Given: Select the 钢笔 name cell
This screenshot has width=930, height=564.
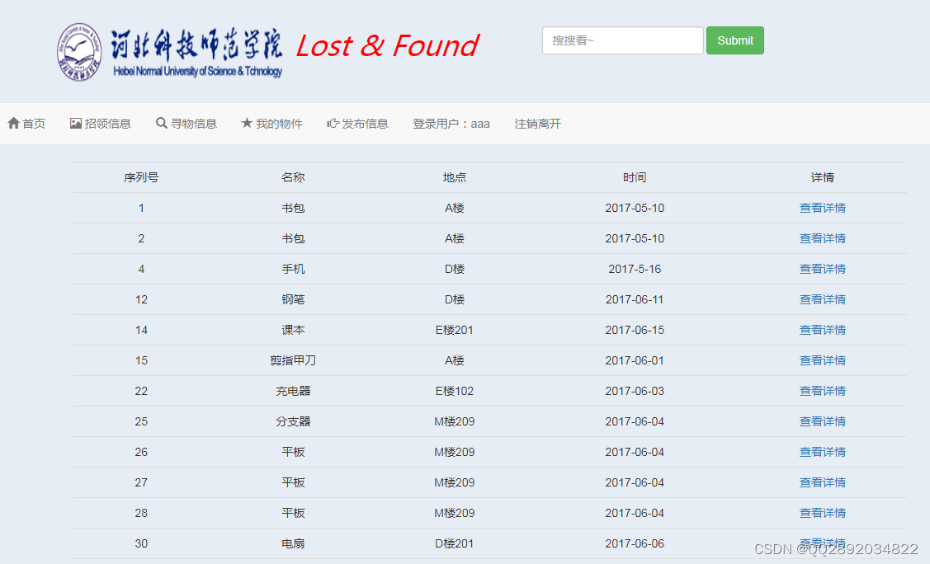Looking at the screenshot, I should [293, 299].
